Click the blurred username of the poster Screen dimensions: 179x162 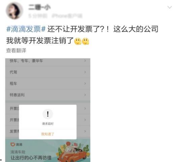[x=39, y=7]
